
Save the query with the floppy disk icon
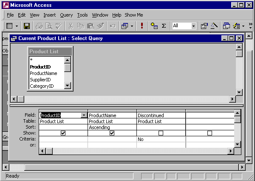coord(27,26)
